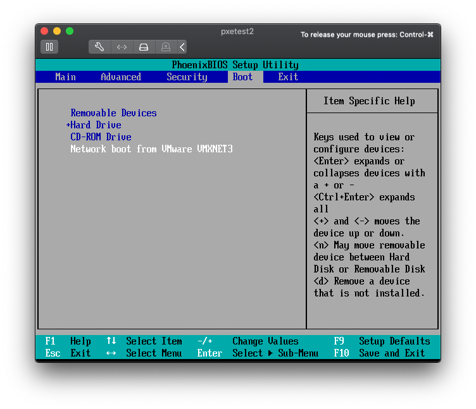Click the network adapter arrows icon

click(122, 47)
